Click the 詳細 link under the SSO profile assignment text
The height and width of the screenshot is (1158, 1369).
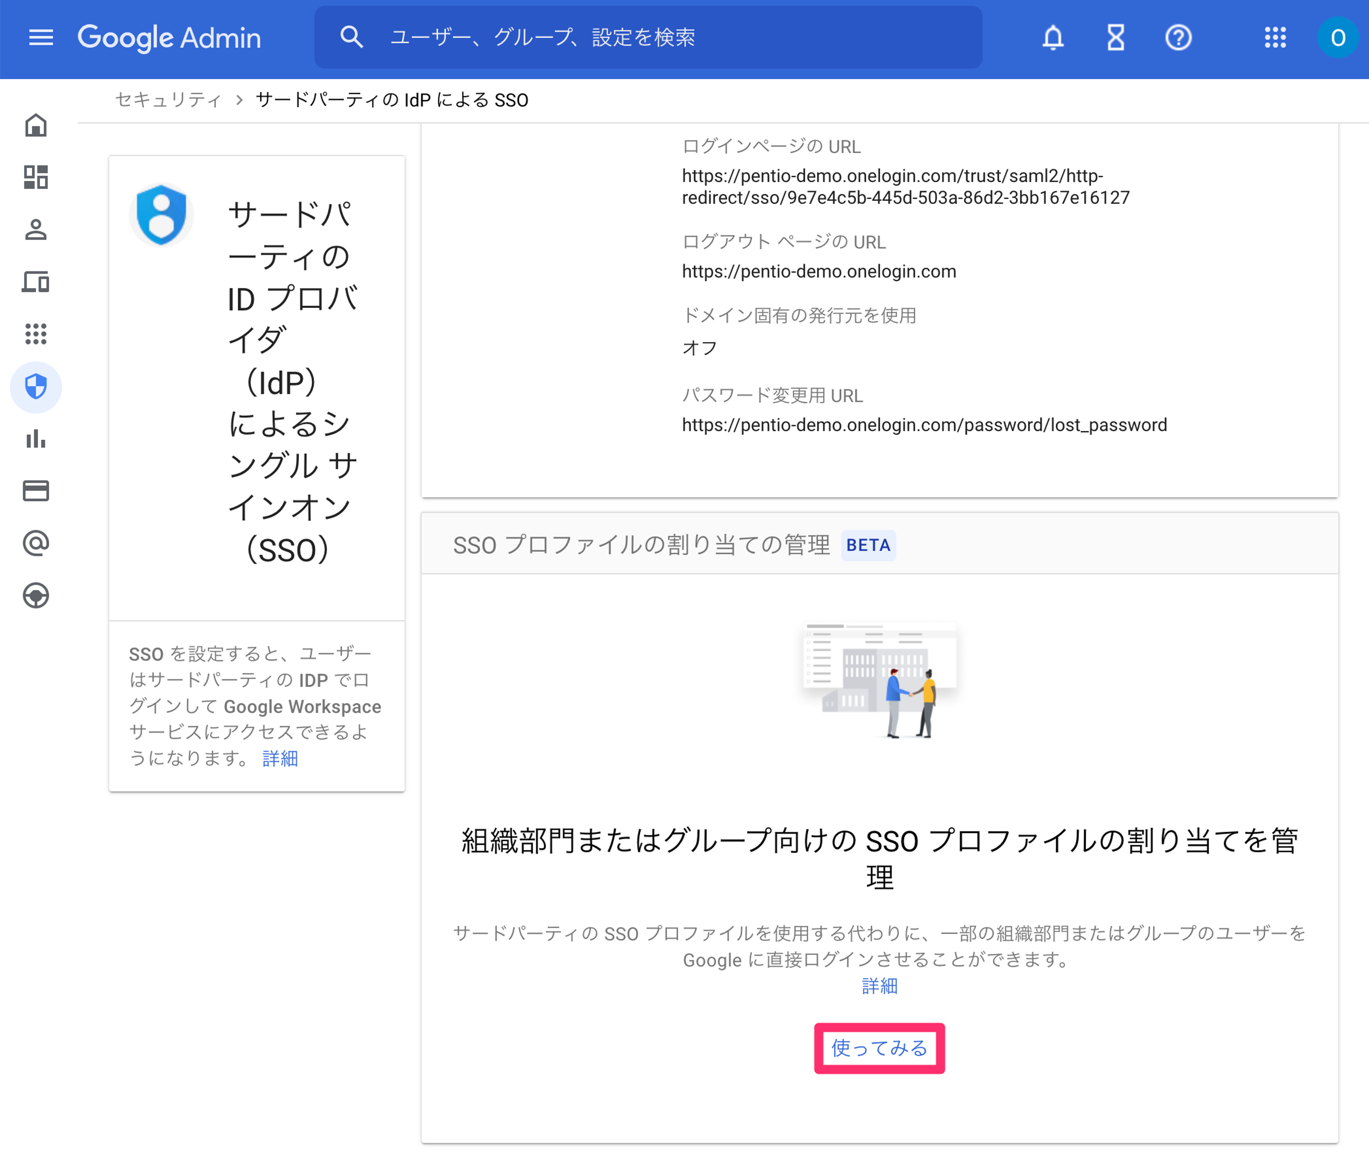point(880,985)
